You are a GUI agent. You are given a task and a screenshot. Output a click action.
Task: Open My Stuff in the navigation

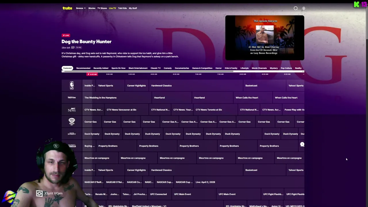tap(133, 8)
